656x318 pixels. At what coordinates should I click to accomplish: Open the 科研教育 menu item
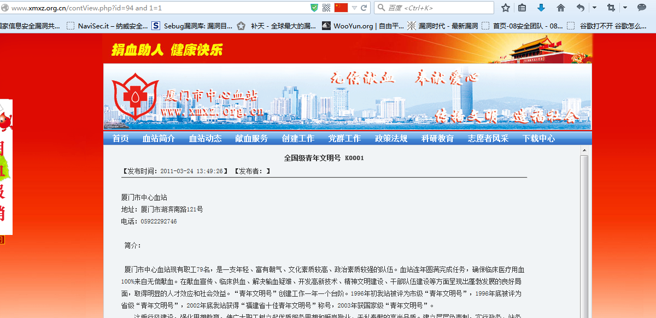click(437, 138)
